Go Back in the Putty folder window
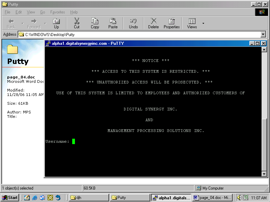 coord(11,23)
